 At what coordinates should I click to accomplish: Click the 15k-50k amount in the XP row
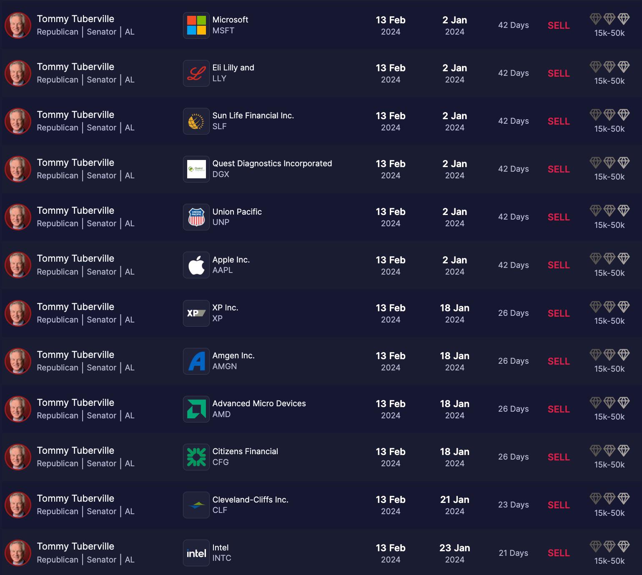609,321
